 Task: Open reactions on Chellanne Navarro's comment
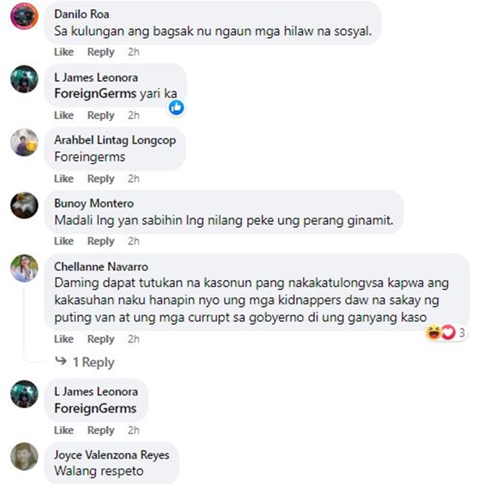tap(446, 333)
